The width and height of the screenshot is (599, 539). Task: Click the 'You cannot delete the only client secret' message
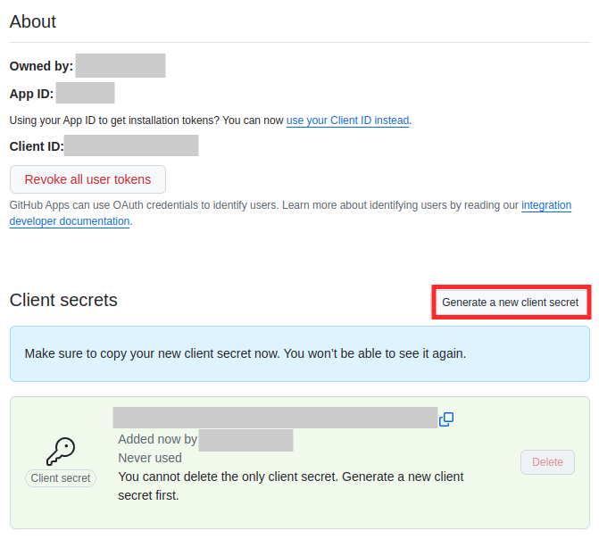pos(291,485)
